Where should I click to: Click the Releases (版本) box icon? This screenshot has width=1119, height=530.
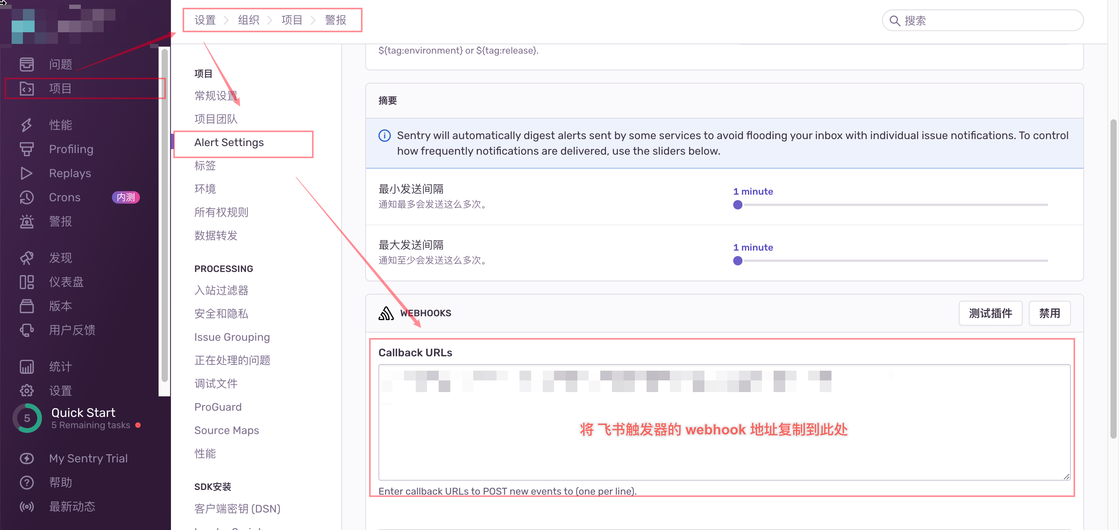[x=26, y=306]
